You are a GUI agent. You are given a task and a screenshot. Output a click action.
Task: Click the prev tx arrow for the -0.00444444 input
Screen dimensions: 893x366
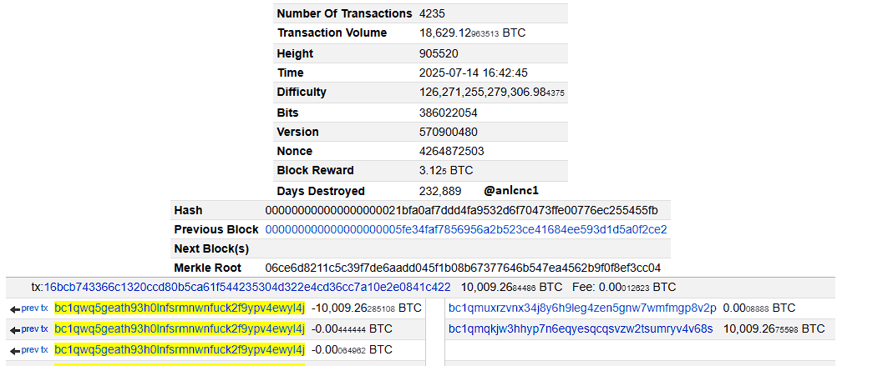click(29, 329)
